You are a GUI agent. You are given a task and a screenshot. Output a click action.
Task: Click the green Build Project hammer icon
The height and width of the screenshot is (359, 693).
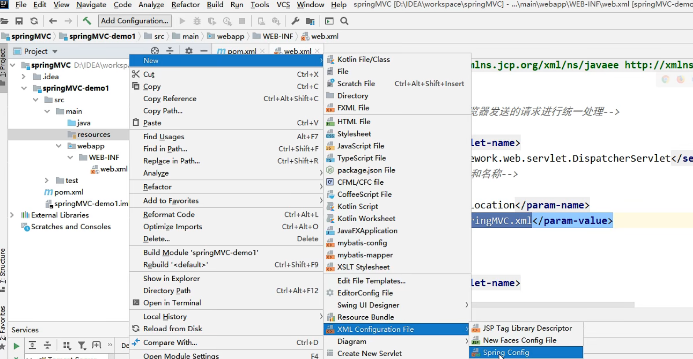87,21
